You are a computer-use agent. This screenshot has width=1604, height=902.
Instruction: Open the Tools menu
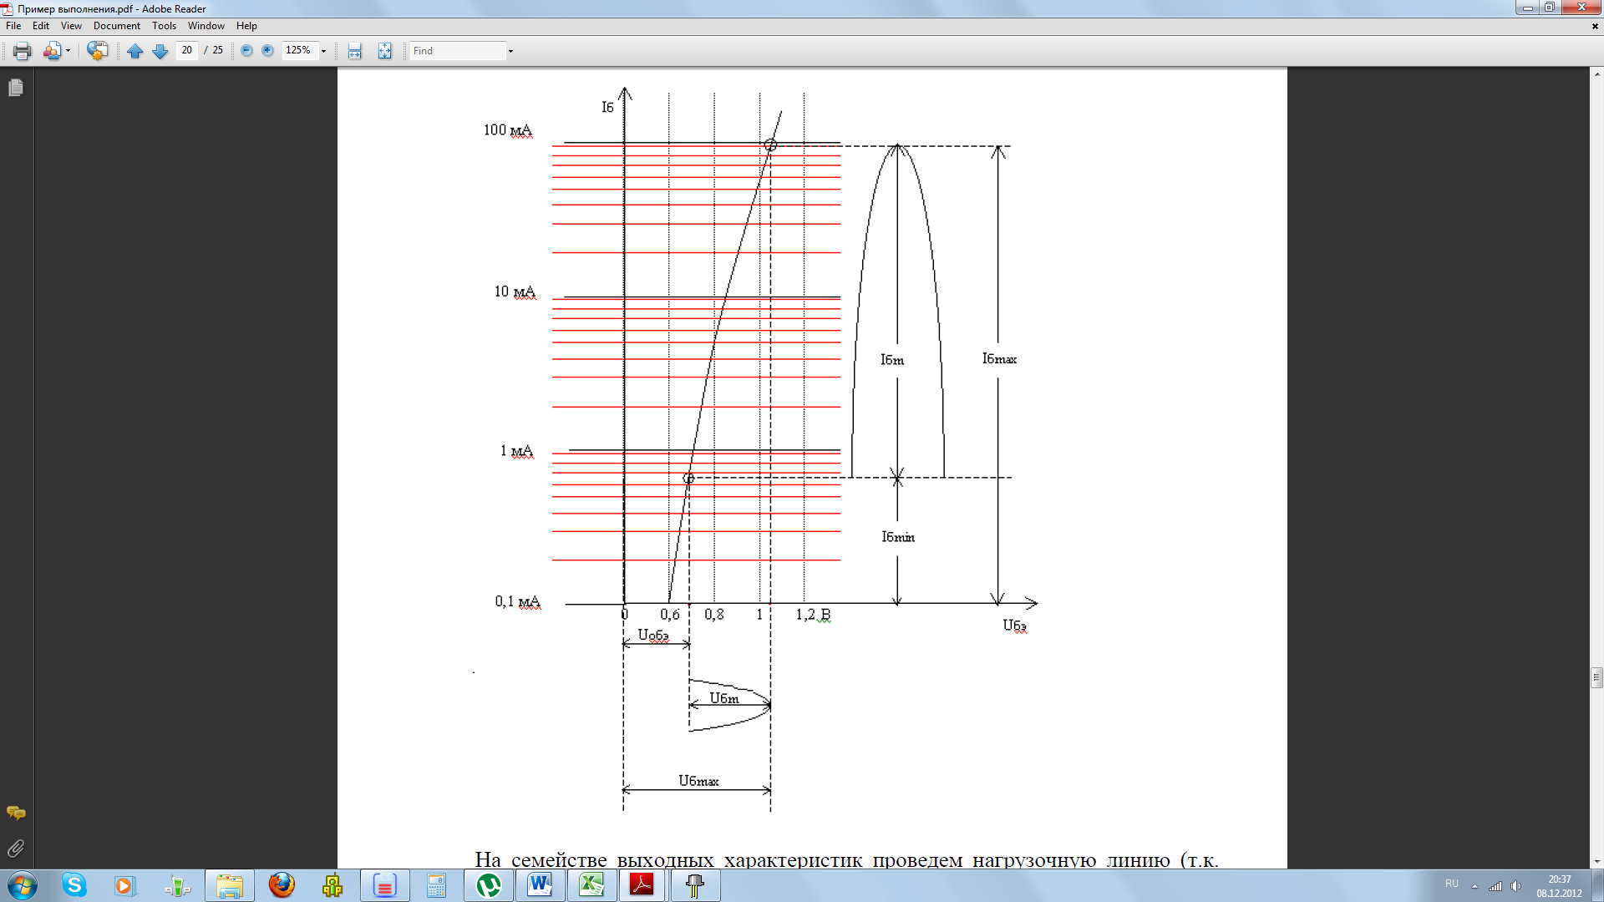coord(164,26)
